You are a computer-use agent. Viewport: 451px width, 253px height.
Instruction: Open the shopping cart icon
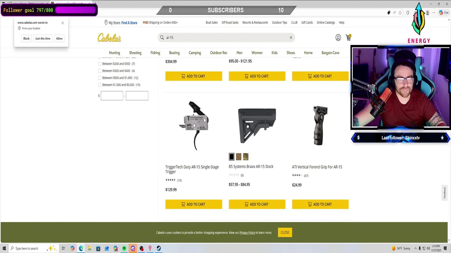click(348, 37)
